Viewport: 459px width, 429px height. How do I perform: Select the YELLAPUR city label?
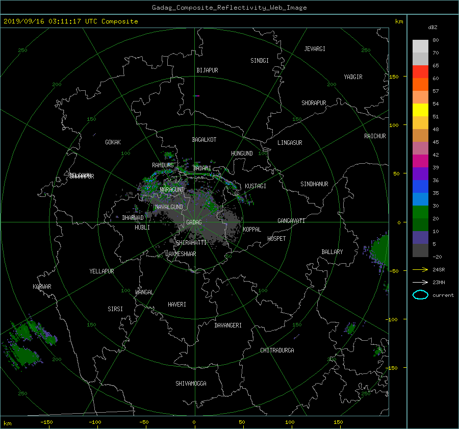tap(101, 271)
